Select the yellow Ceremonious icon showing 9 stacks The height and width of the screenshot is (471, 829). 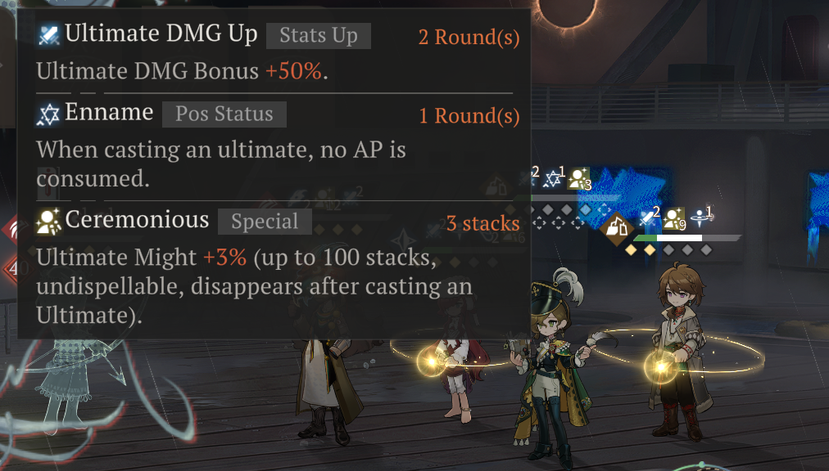point(674,218)
